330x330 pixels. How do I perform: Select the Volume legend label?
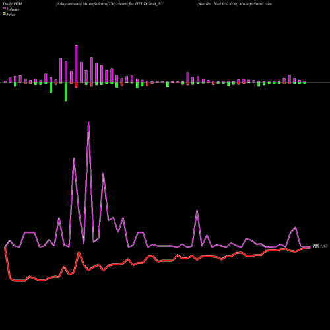click(x=13, y=9)
